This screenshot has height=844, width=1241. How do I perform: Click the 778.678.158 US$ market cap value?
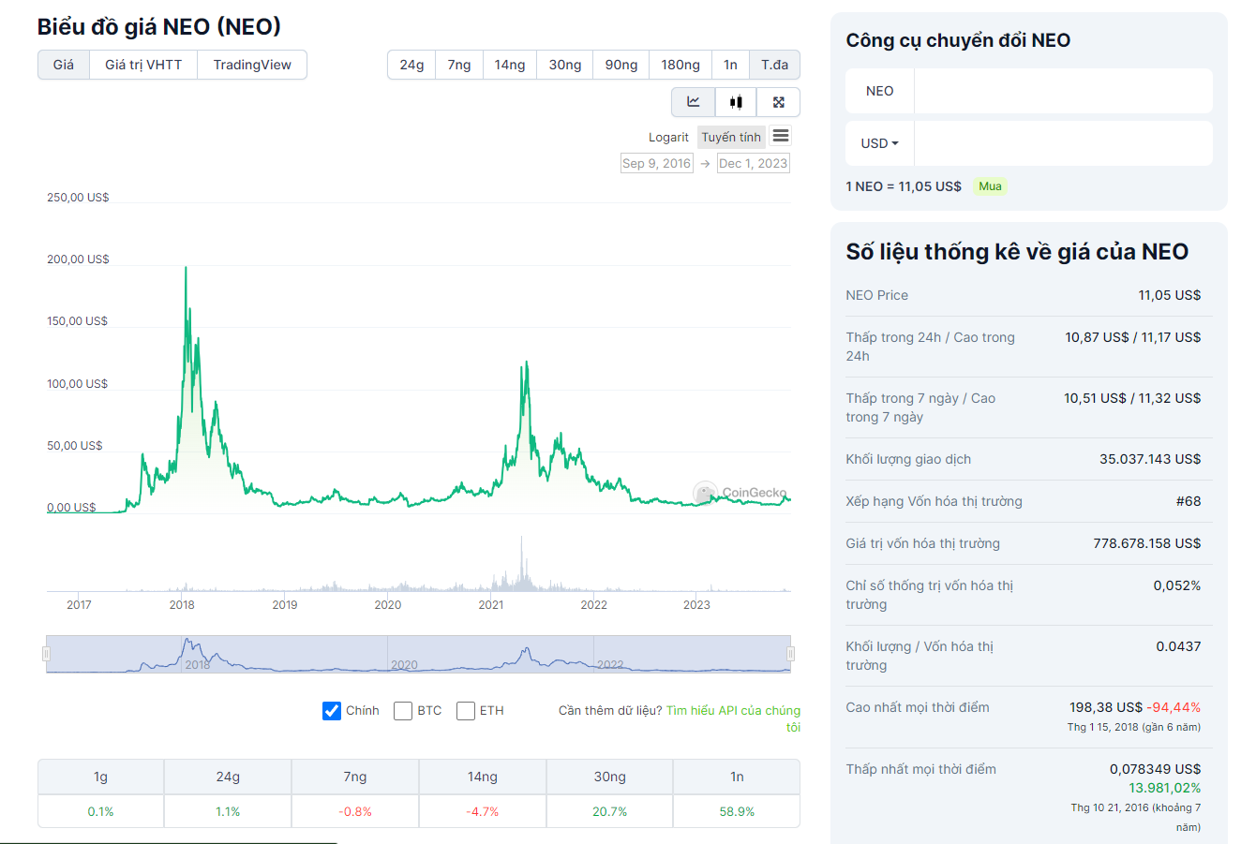pyautogui.click(x=1147, y=543)
